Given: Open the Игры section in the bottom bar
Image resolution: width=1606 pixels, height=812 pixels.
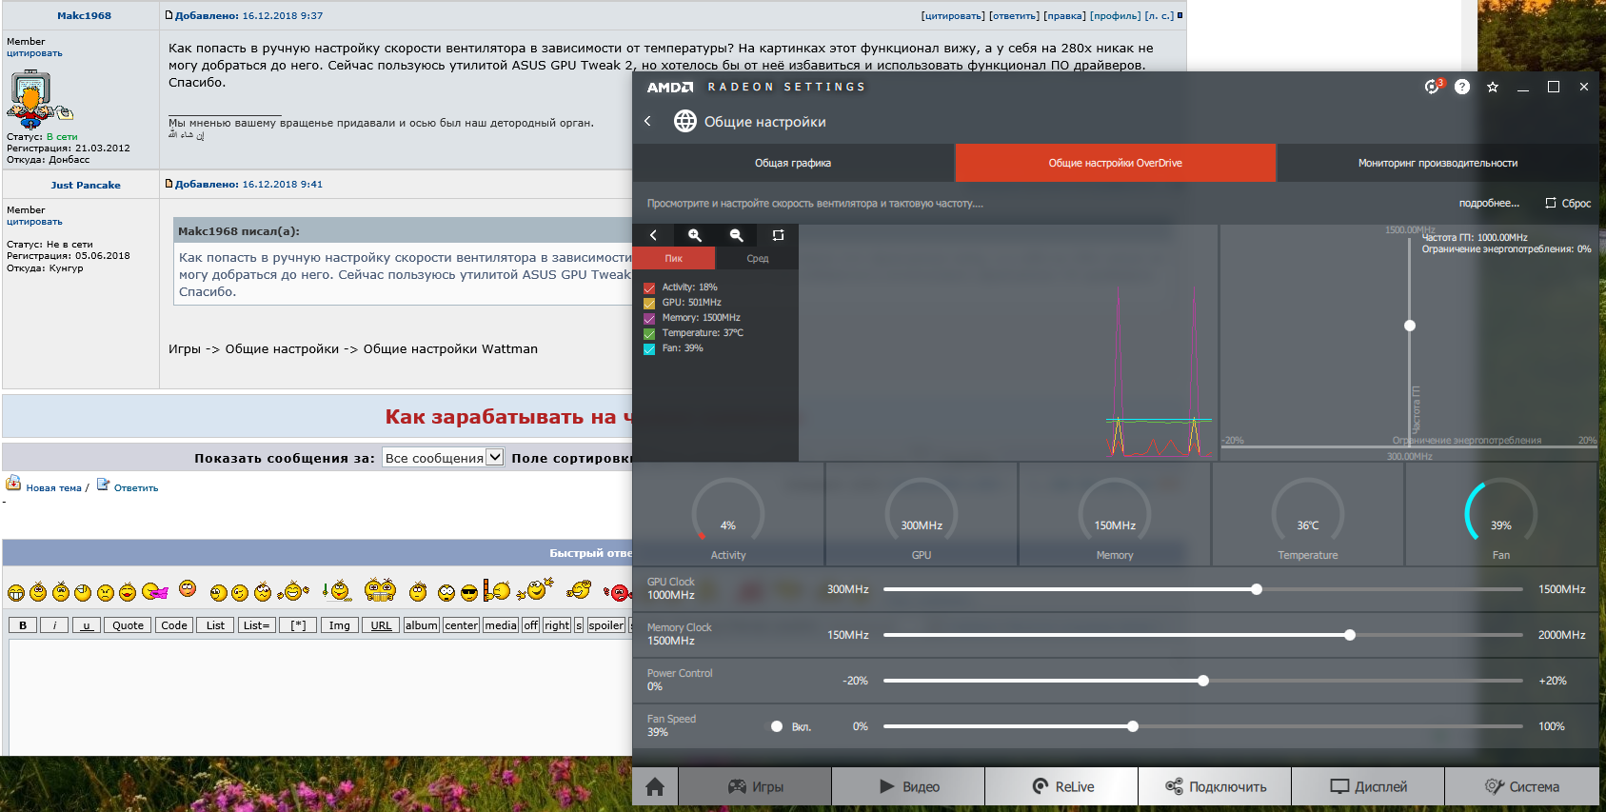Looking at the screenshot, I should point(756,786).
